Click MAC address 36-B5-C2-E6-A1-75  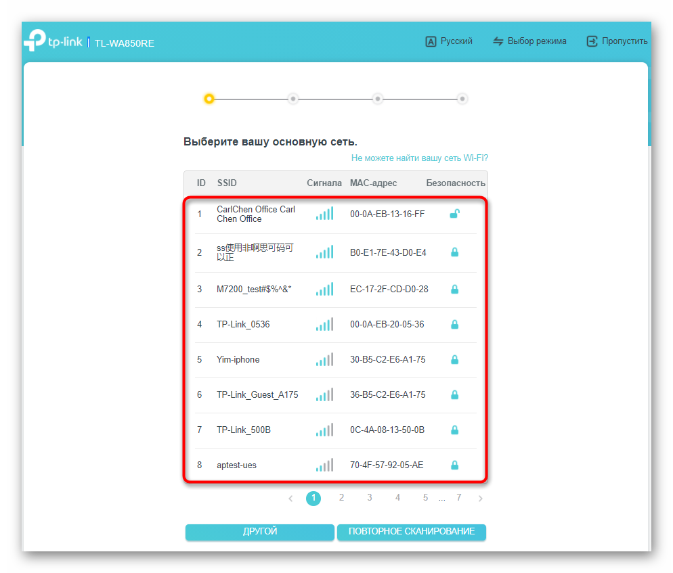coord(387,395)
